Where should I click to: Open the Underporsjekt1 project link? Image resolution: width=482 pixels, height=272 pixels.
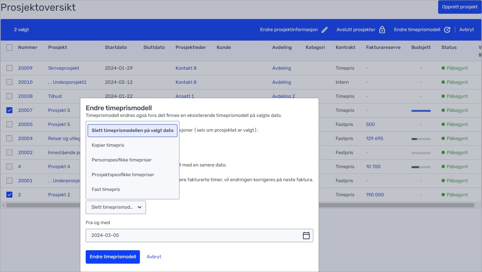click(67, 82)
